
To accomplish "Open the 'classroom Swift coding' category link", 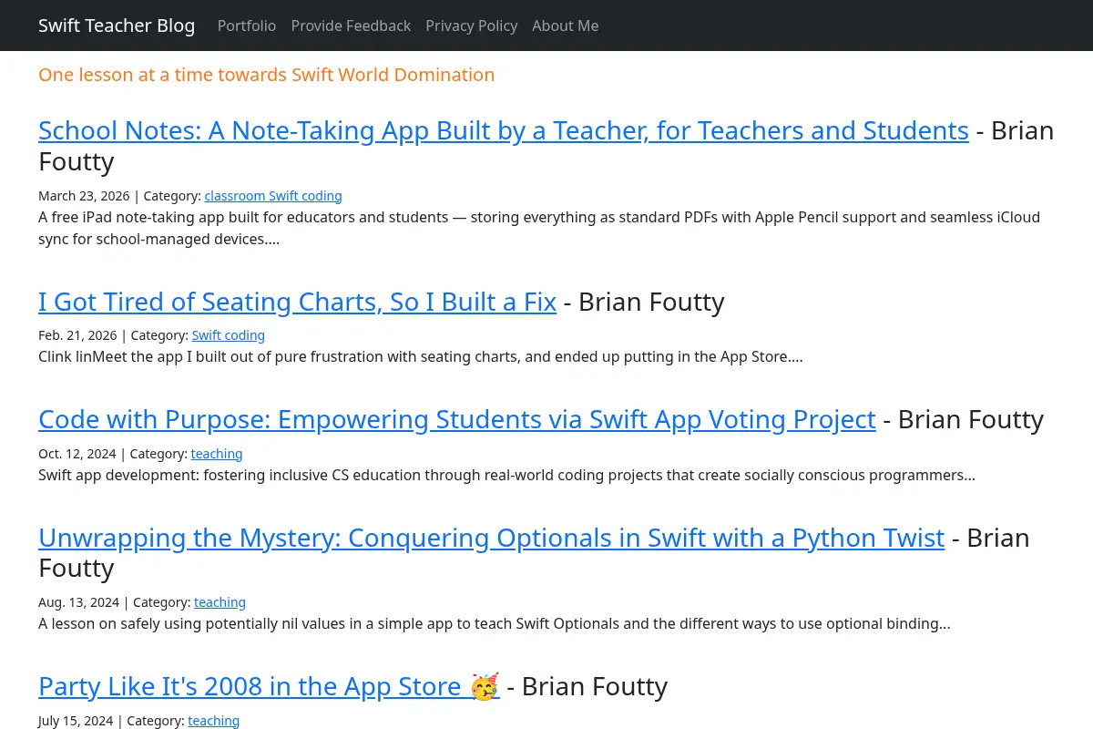I will [273, 196].
